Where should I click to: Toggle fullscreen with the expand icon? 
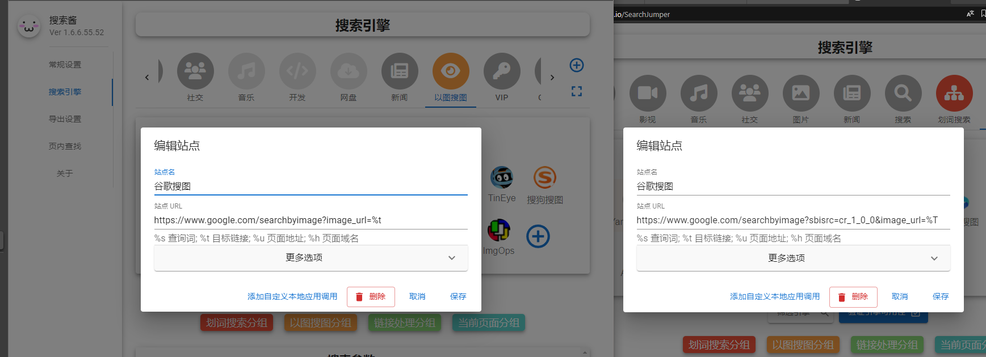pos(577,91)
